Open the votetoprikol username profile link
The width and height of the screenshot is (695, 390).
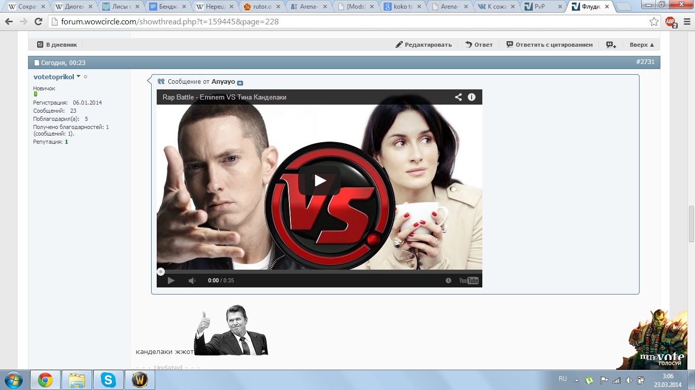tap(53, 77)
